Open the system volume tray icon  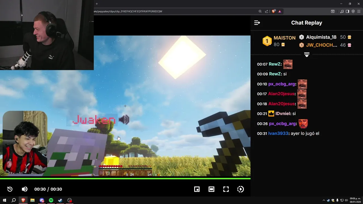pos(346,200)
